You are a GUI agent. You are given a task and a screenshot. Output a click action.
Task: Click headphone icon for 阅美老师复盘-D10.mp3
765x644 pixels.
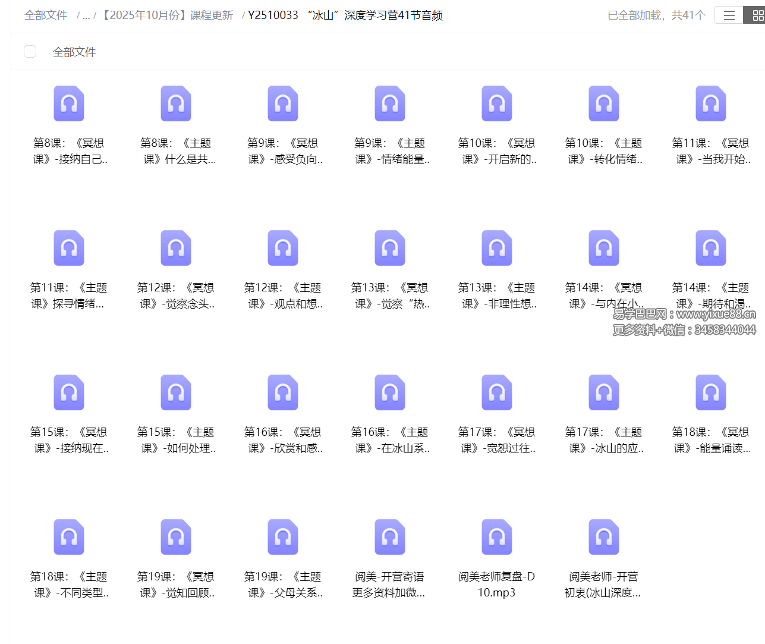(496, 537)
